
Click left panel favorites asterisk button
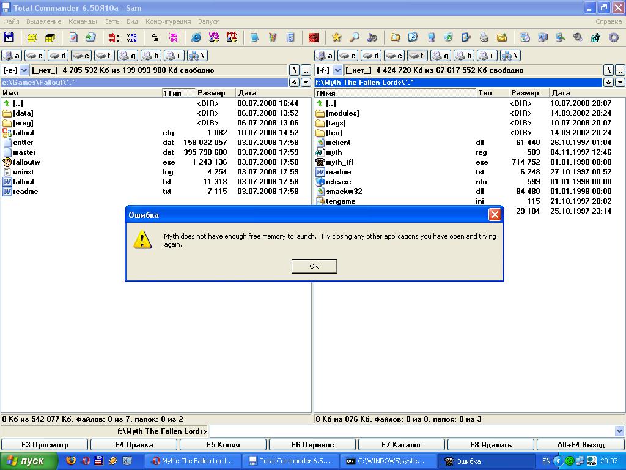(x=294, y=83)
